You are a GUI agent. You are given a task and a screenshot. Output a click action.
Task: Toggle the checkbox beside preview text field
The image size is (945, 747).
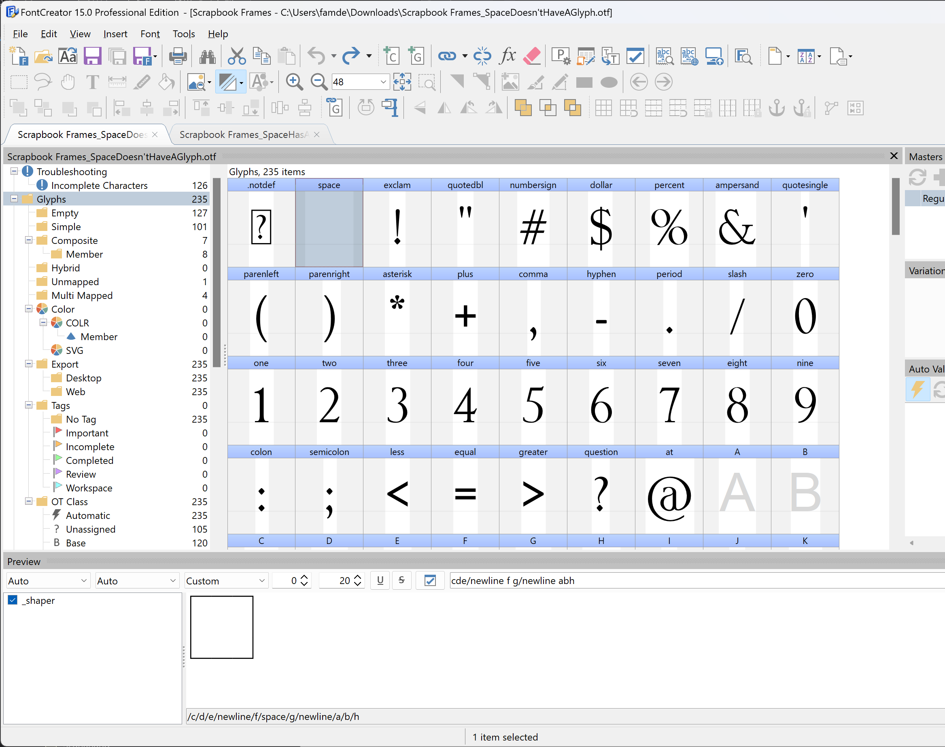[x=430, y=580]
